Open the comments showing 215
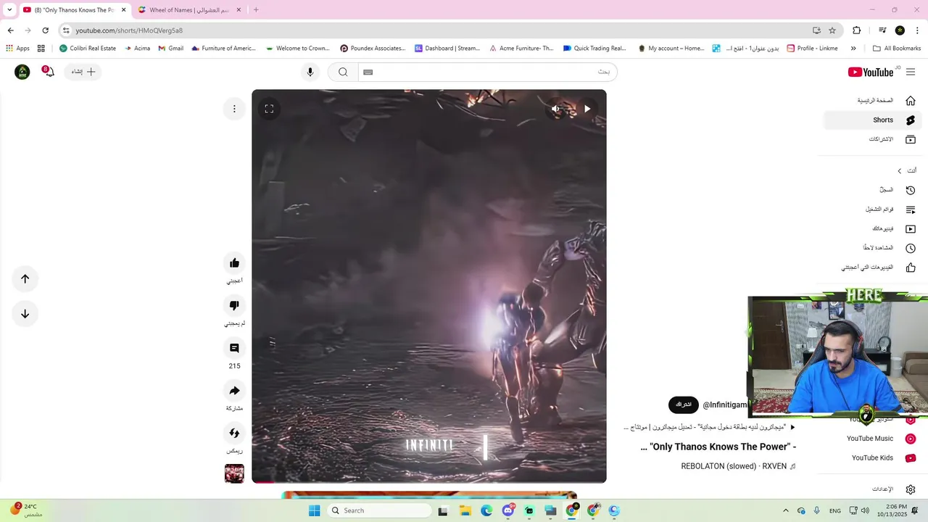The image size is (928, 522). pos(234,348)
